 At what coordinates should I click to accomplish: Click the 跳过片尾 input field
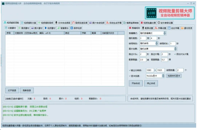coord(165,54)
